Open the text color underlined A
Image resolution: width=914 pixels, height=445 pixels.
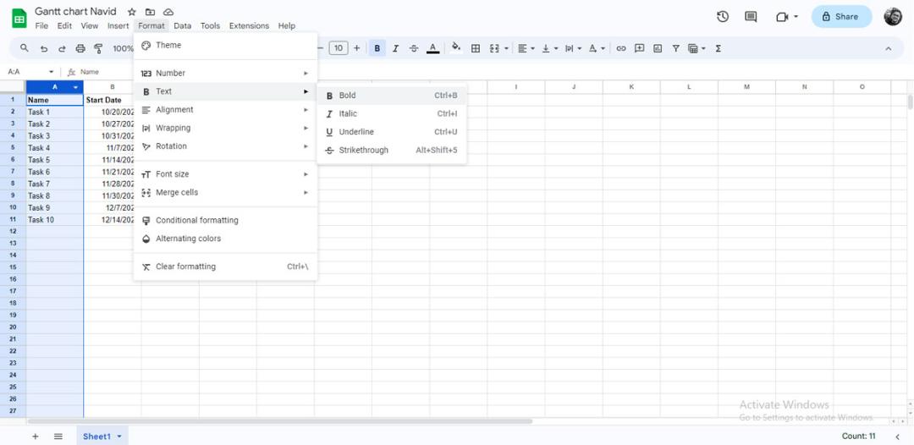click(x=432, y=48)
